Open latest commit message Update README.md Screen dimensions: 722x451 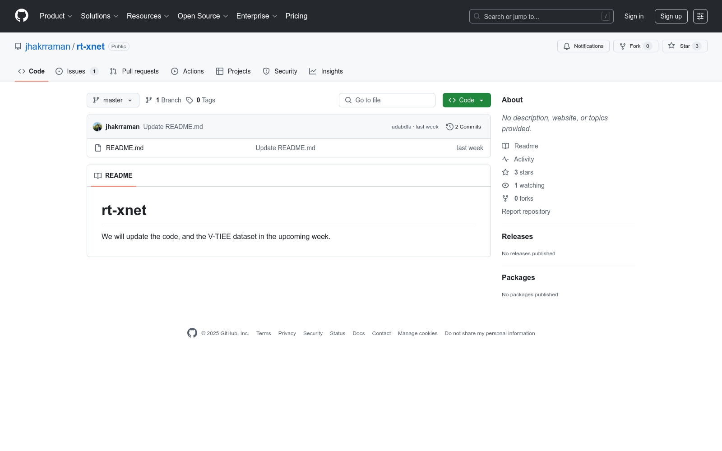point(173,127)
